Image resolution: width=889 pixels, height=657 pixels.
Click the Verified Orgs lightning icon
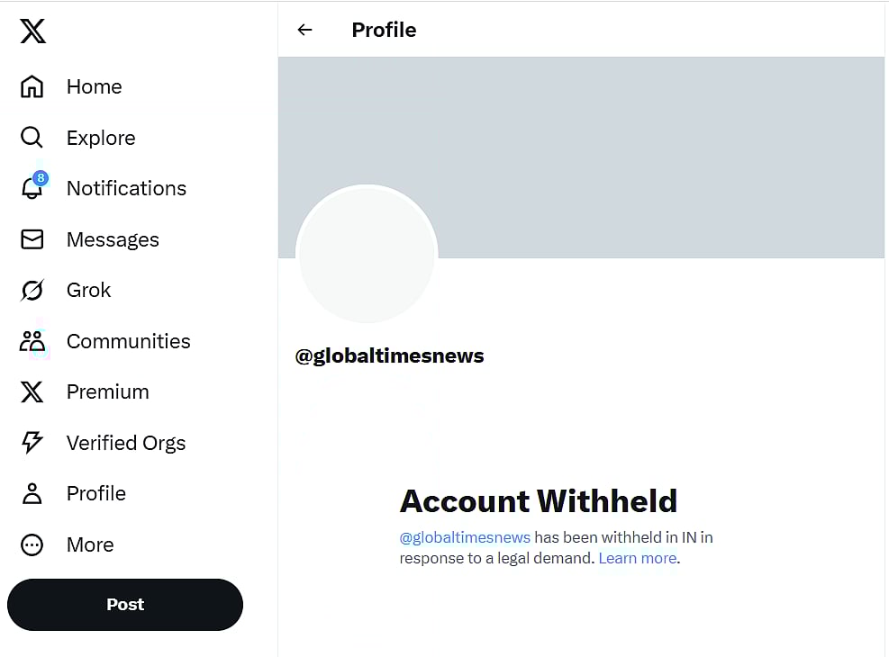[32, 443]
